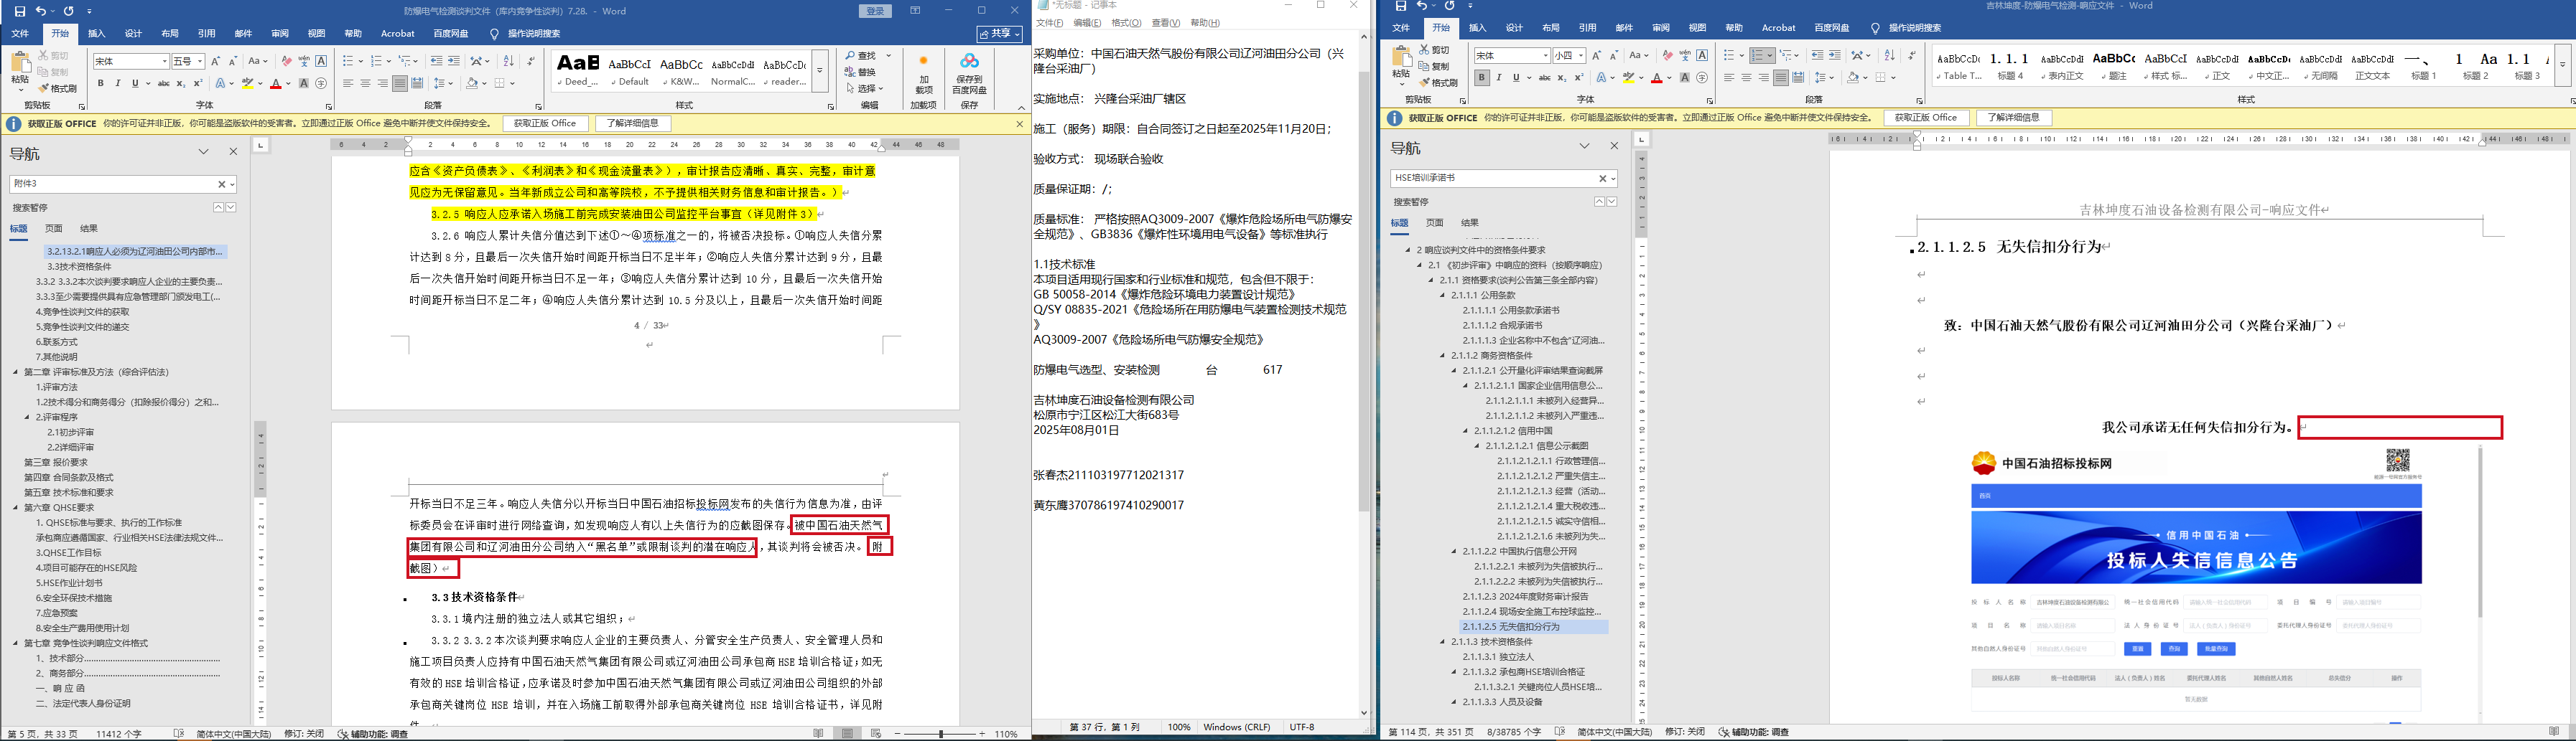Viewport: 2576px width, 741px height.
Task: Clear all formatting in 谈判文件 ribbon
Action: tap(287, 61)
